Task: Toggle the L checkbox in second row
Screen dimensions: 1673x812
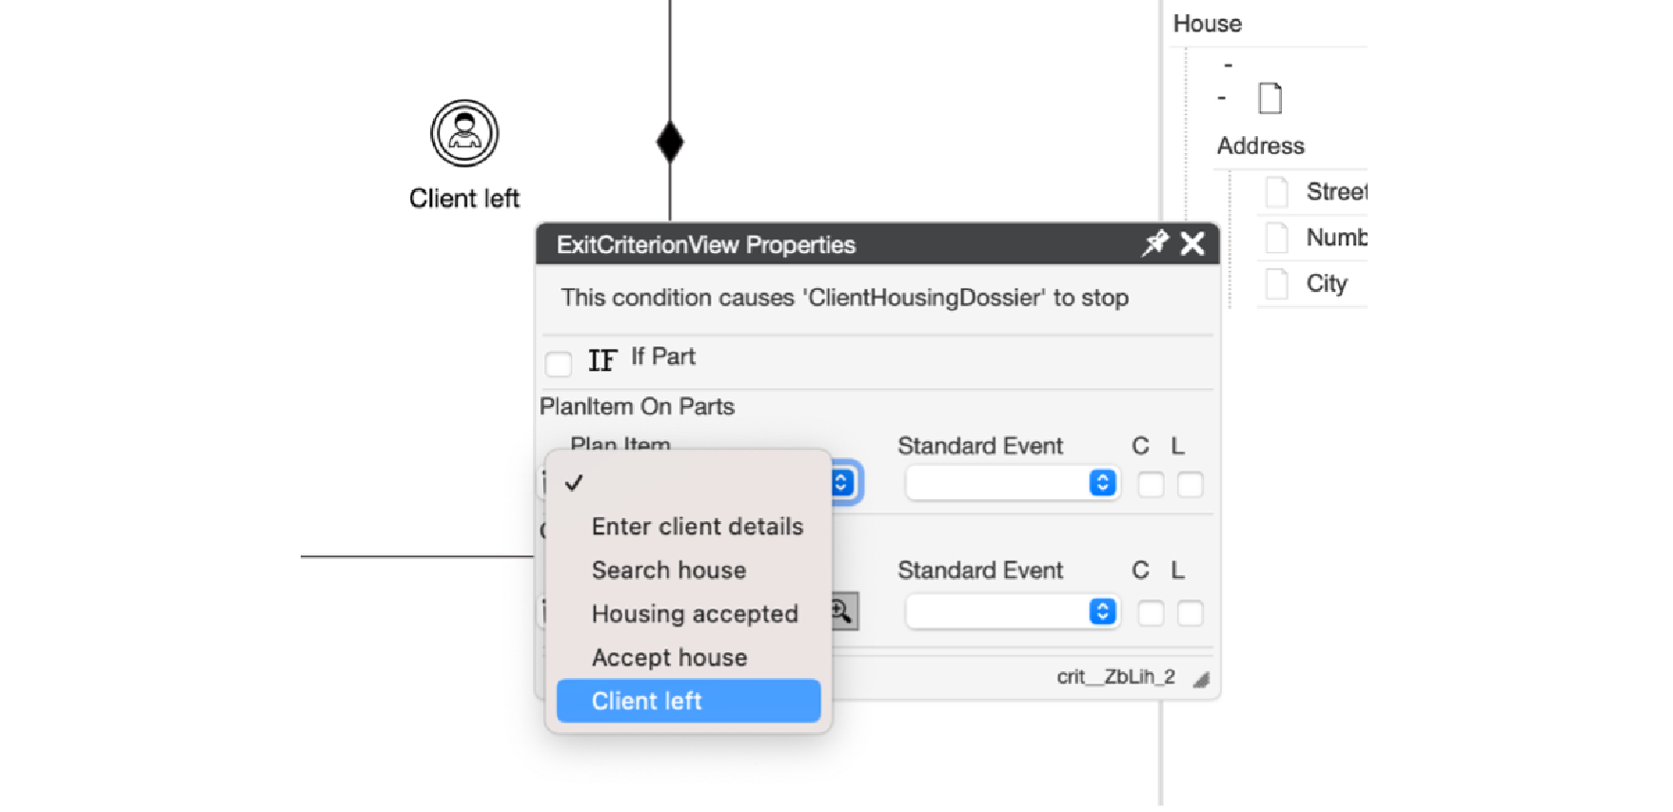Action: (x=1190, y=613)
